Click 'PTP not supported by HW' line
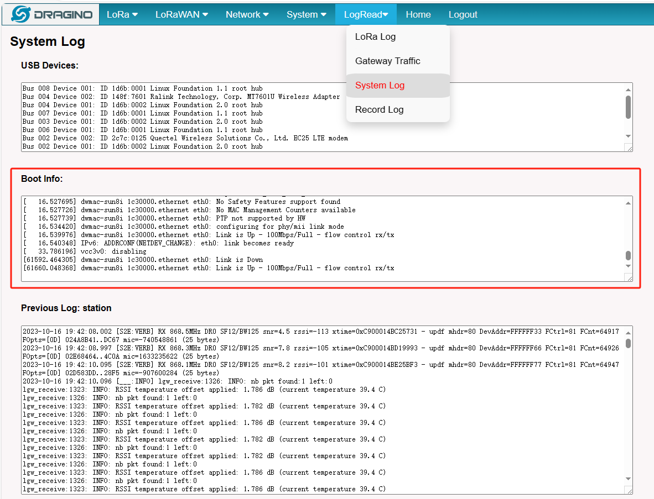Viewport: 654px width, 499px height. [164, 218]
